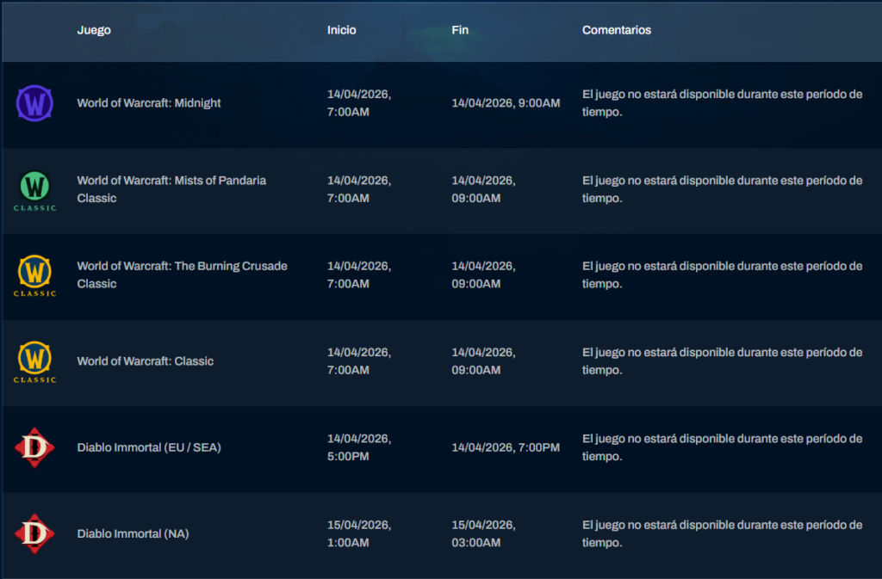Image resolution: width=882 pixels, height=579 pixels.
Task: Click the icon beside World of Warcraft: Classic
Action: coord(34,361)
